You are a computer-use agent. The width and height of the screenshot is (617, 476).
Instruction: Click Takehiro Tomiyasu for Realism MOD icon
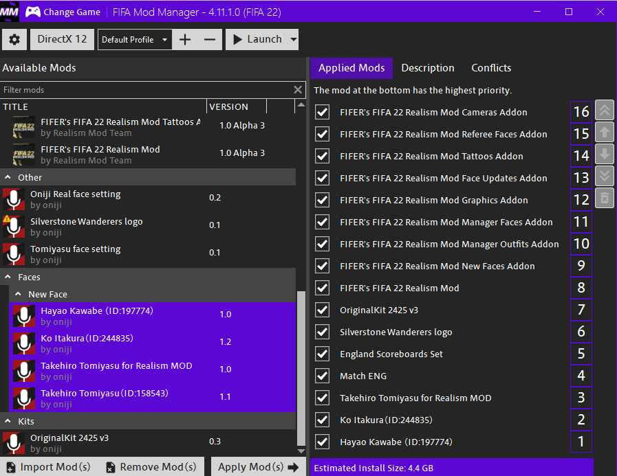click(24, 371)
